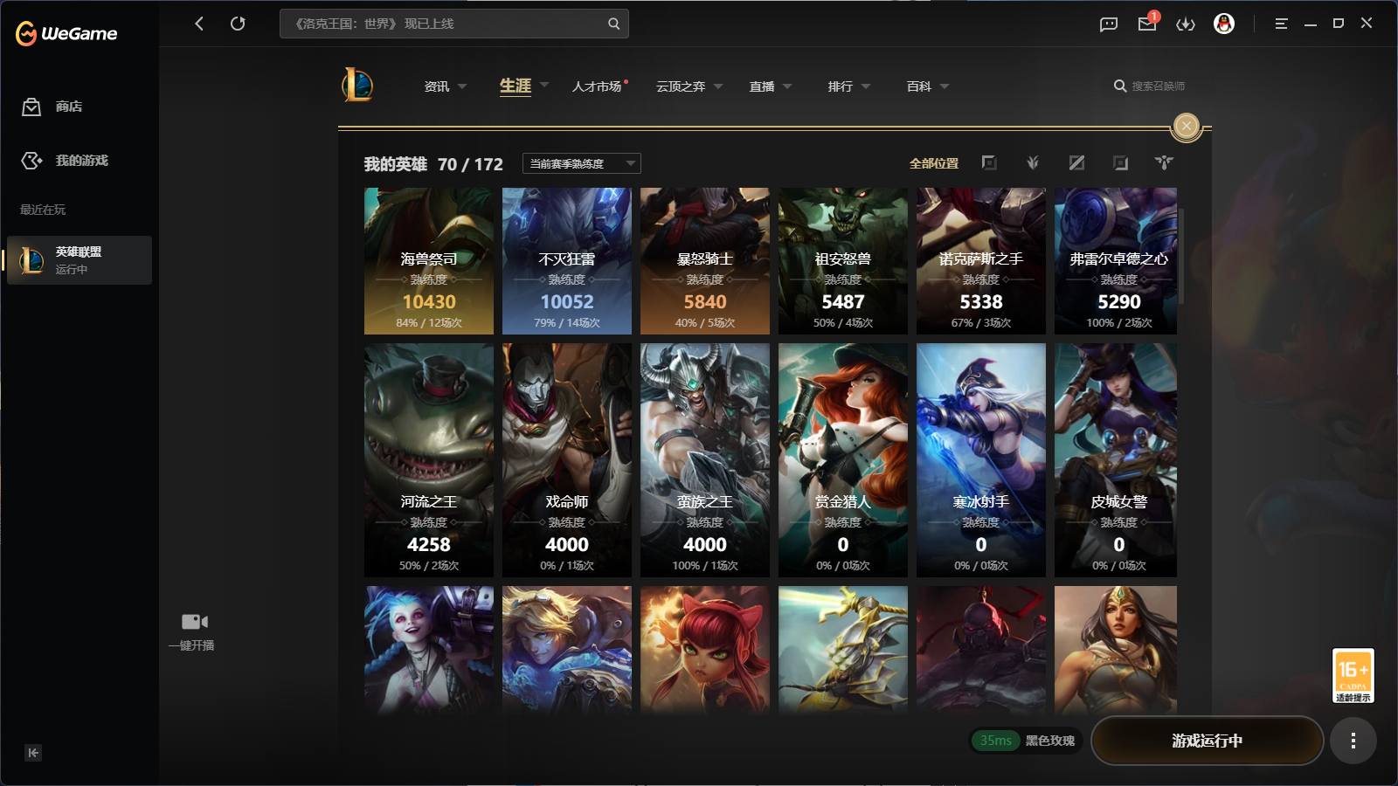
Task: Select the Annie portrait in third row
Action: (x=705, y=651)
